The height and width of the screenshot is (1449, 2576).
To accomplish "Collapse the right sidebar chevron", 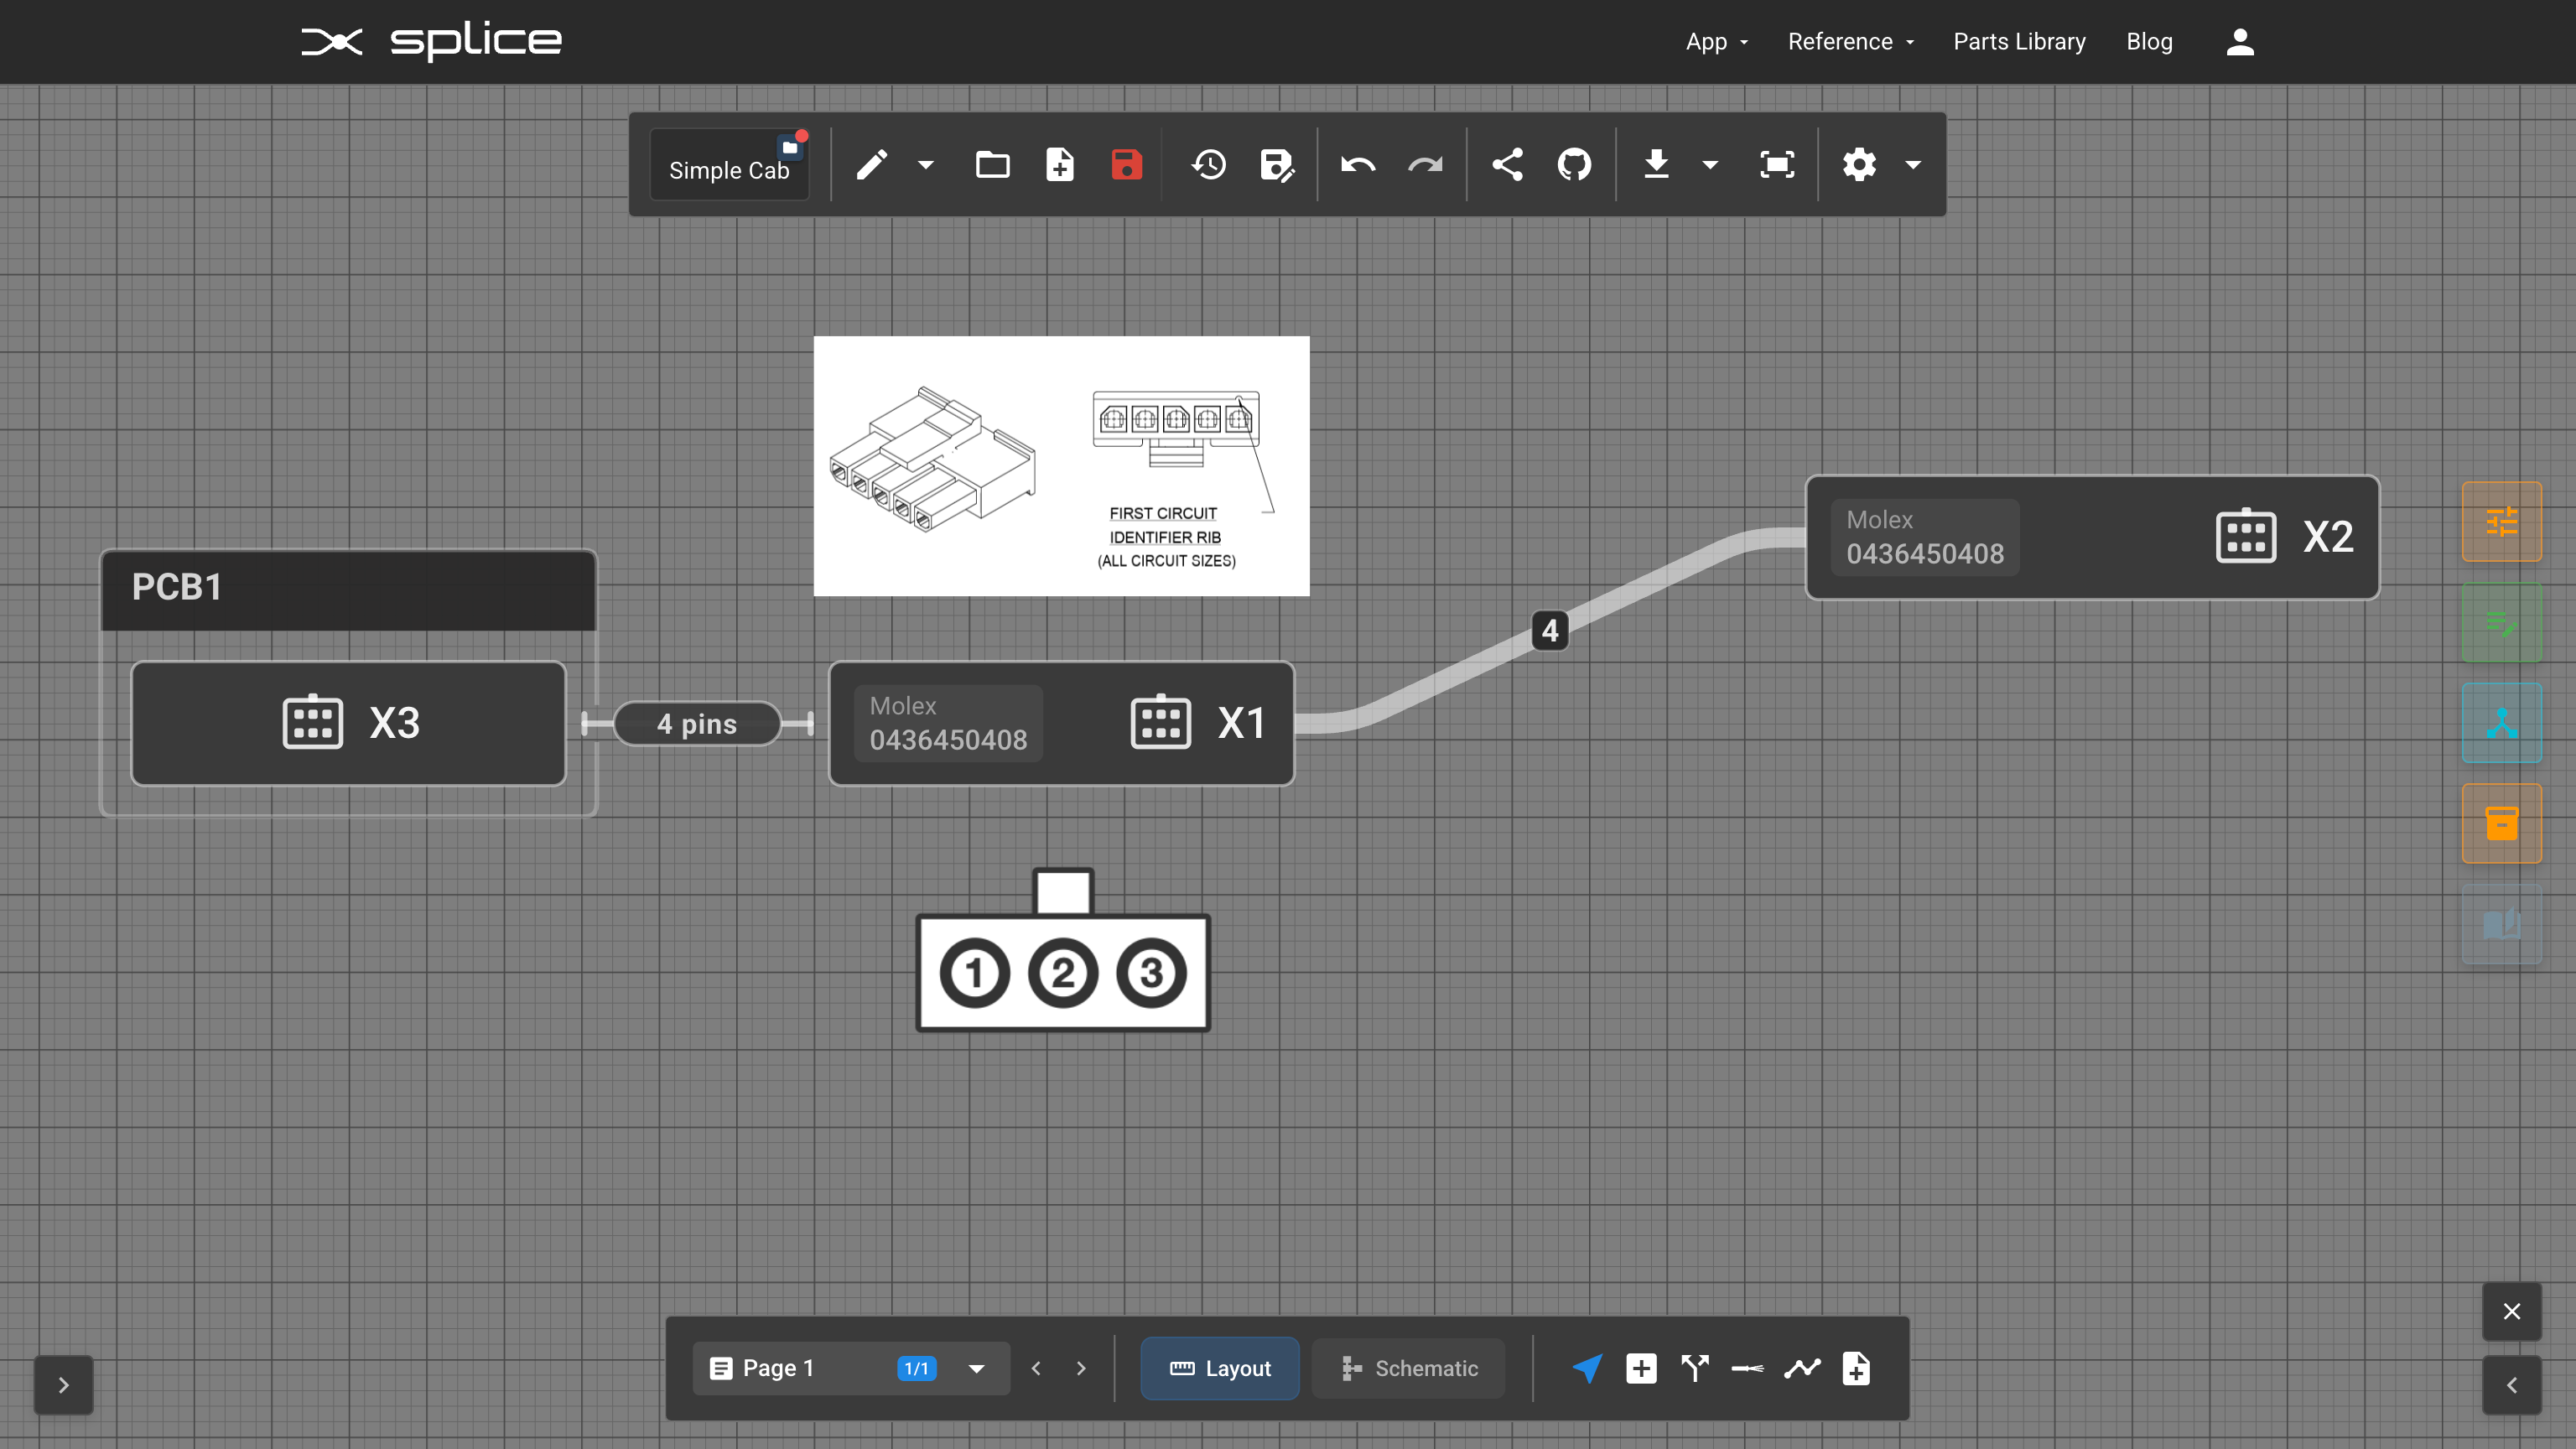I will [2511, 1385].
